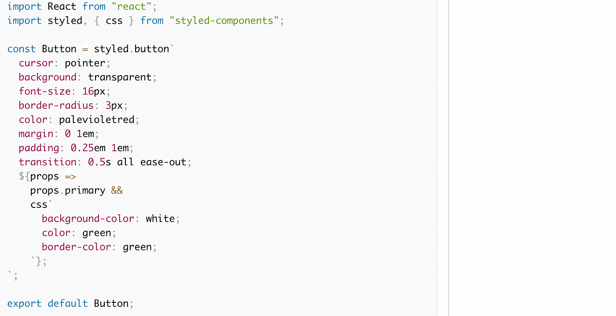
Task: Click the padding value 0.25em 1em
Action: [x=99, y=148]
